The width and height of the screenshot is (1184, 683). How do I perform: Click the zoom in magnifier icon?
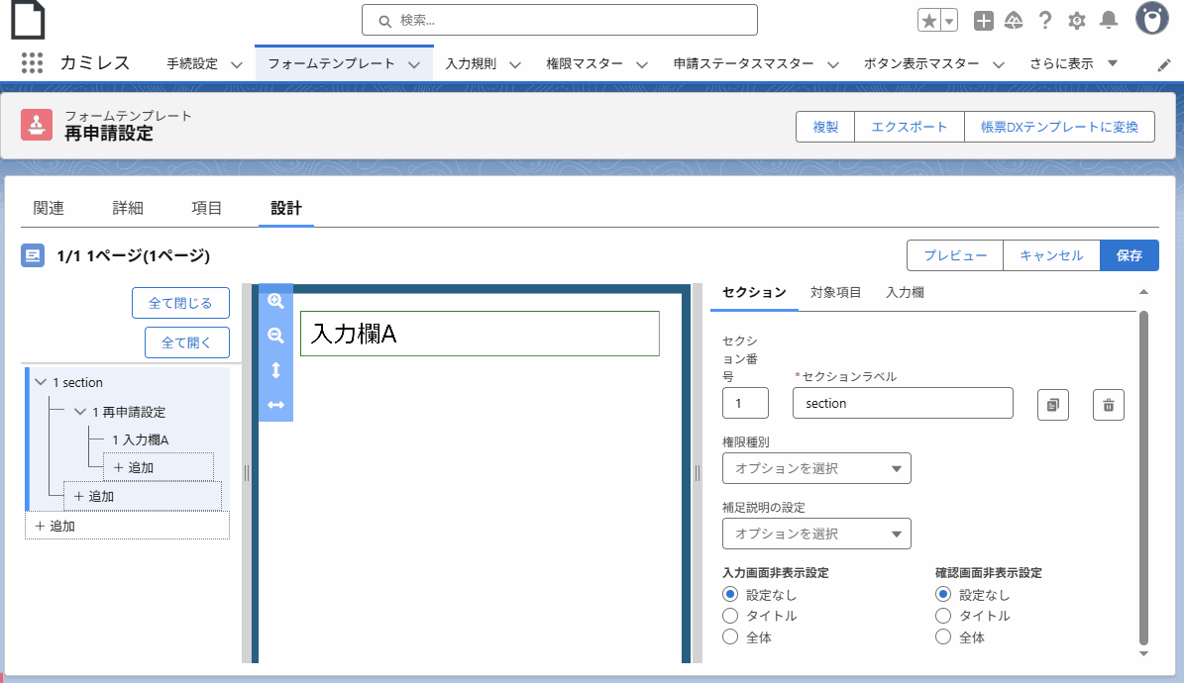pyautogui.click(x=275, y=301)
